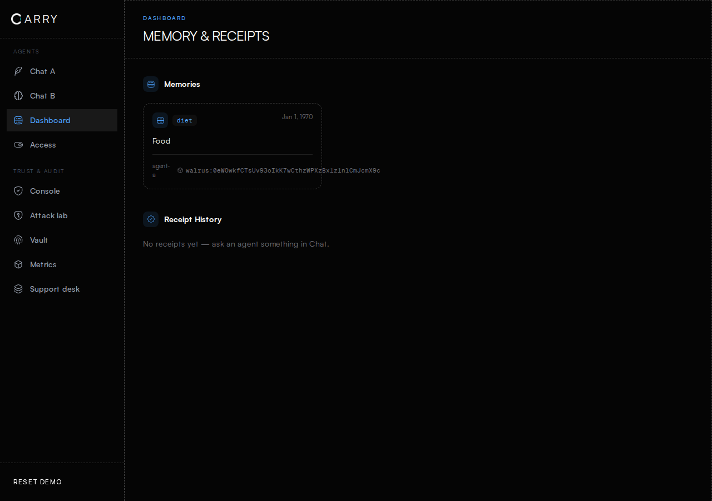
Task: Select the Dashboard sidebar item
Action: point(62,120)
